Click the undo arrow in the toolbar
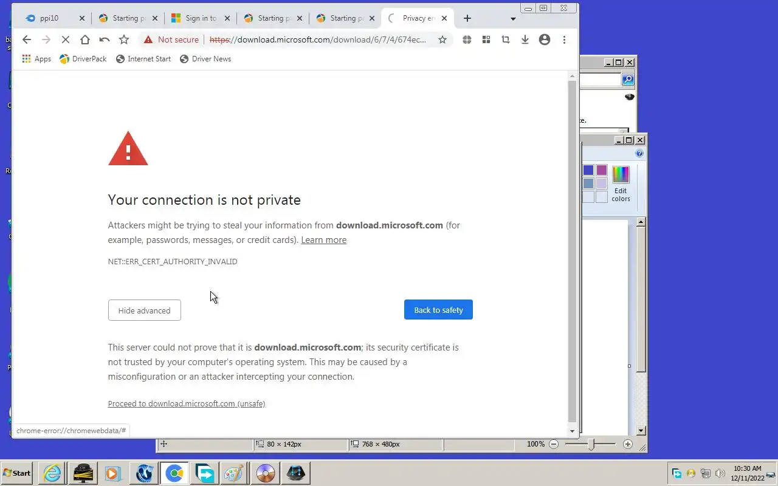This screenshot has width=778, height=486. [104, 39]
